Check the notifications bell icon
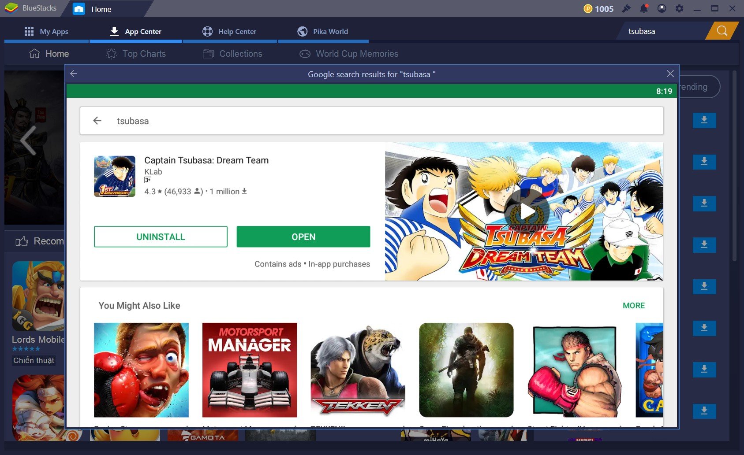The height and width of the screenshot is (455, 744). (644, 9)
